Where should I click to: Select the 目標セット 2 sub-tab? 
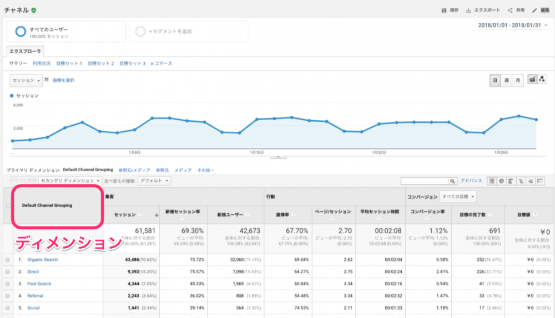[x=101, y=64]
